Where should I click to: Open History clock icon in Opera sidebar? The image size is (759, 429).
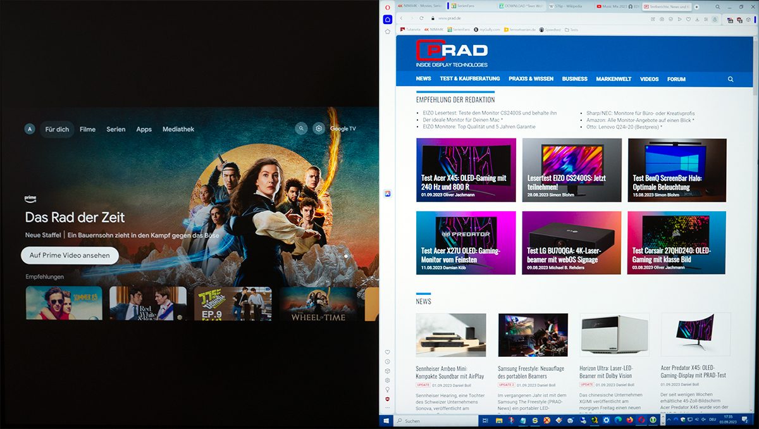[x=387, y=361]
